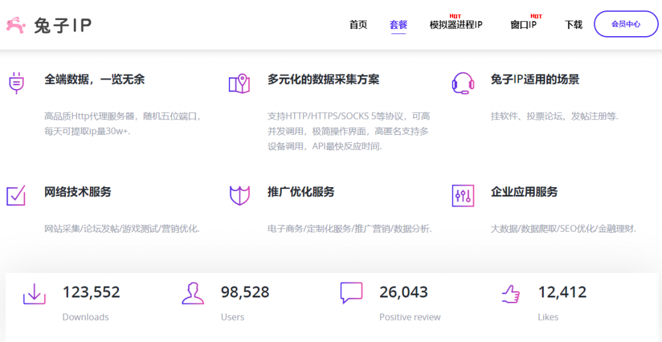Click the Likes label
The height and width of the screenshot is (342, 662).
548,317
